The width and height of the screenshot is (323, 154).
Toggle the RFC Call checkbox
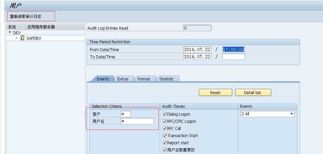(165, 128)
